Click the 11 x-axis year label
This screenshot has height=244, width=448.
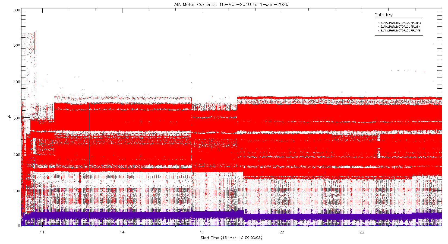pyautogui.click(x=42, y=232)
